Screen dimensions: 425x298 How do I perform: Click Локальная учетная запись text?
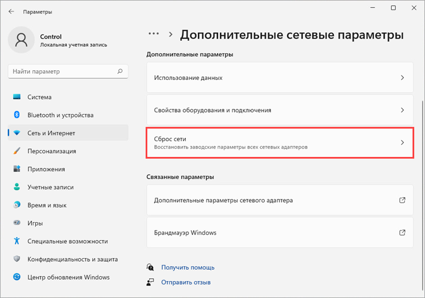pos(74,45)
